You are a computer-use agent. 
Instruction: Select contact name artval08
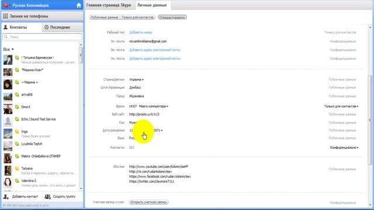pyautogui.click(x=27, y=94)
